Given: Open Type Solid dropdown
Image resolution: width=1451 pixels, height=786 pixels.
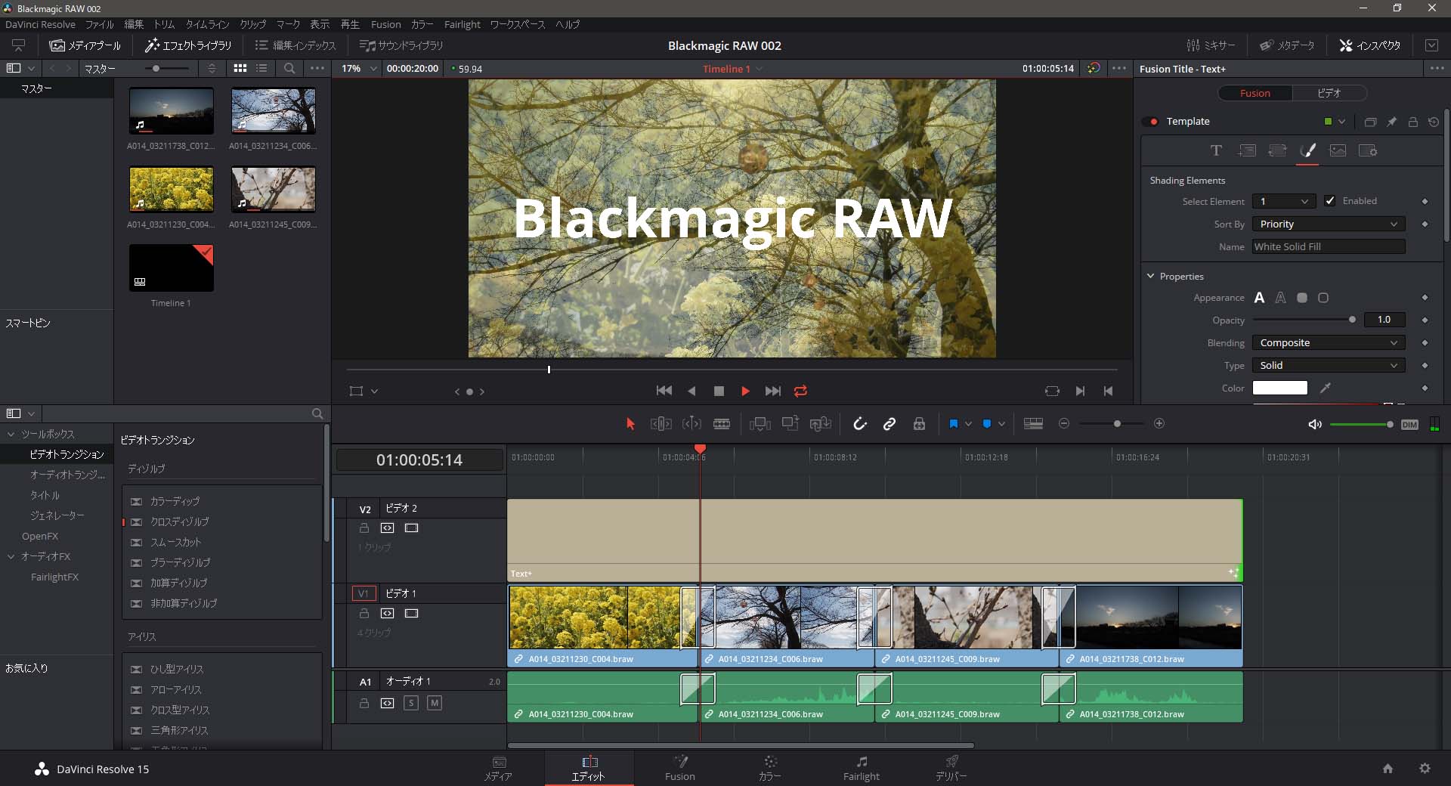Looking at the screenshot, I should point(1329,365).
